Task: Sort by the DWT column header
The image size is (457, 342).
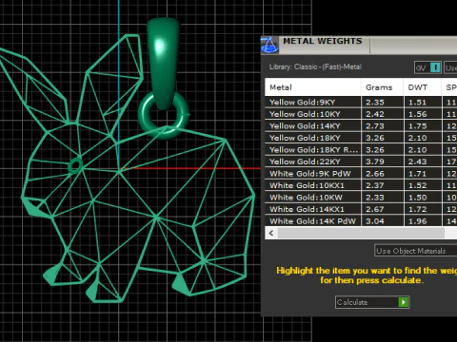Action: (x=423, y=87)
